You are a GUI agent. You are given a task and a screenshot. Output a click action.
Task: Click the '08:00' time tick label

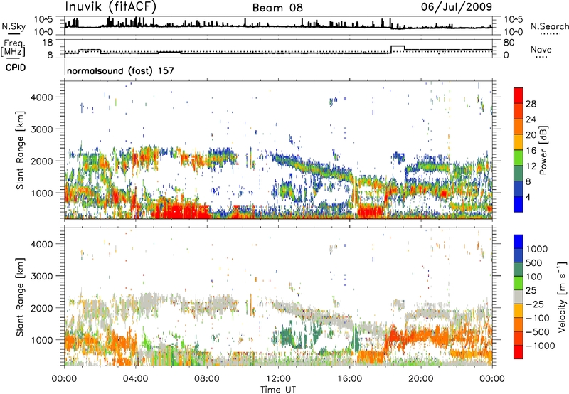pos(207,379)
